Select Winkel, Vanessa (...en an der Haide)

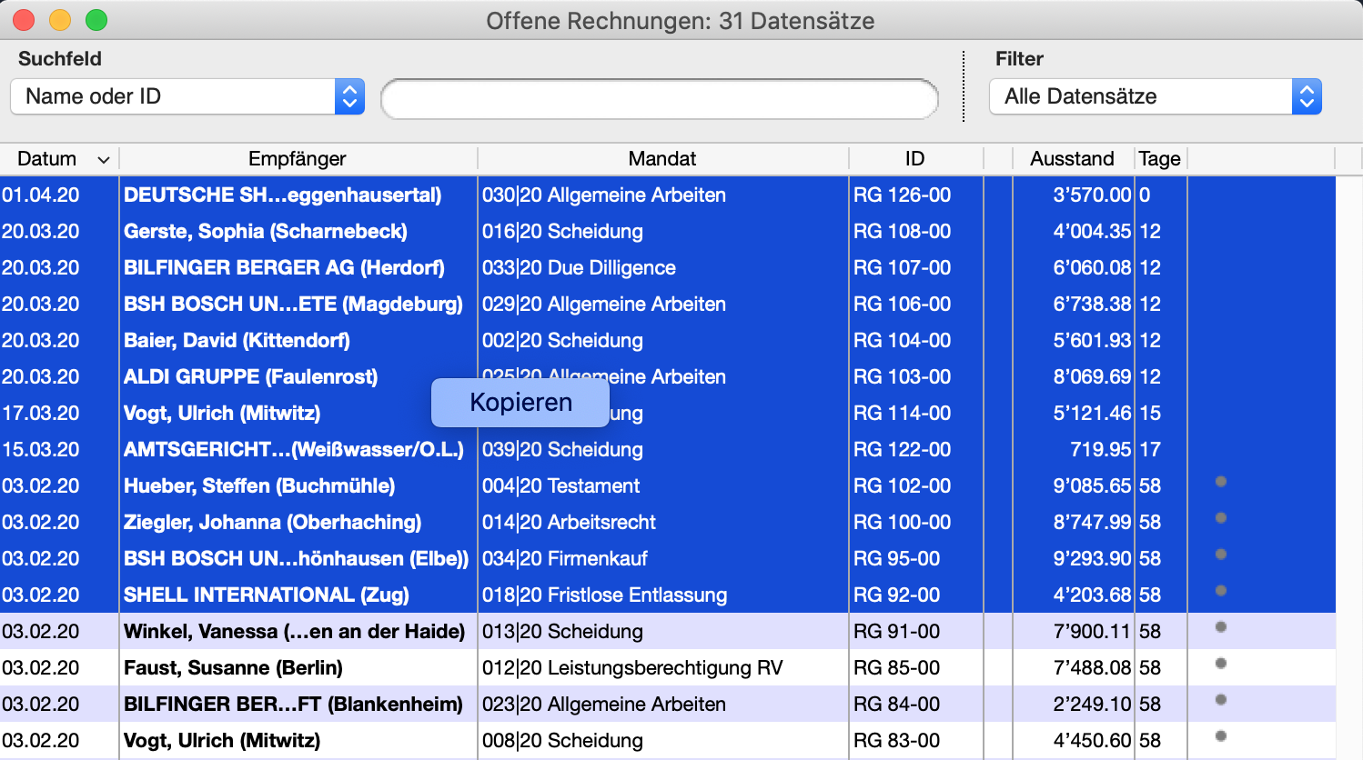(x=295, y=632)
